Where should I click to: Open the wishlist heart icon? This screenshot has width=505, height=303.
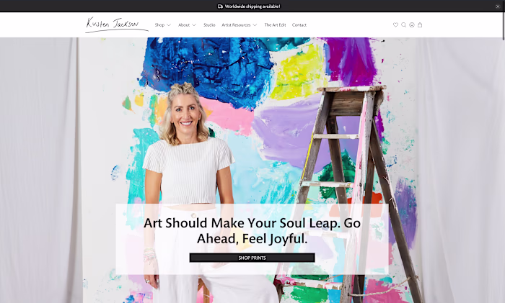(395, 24)
